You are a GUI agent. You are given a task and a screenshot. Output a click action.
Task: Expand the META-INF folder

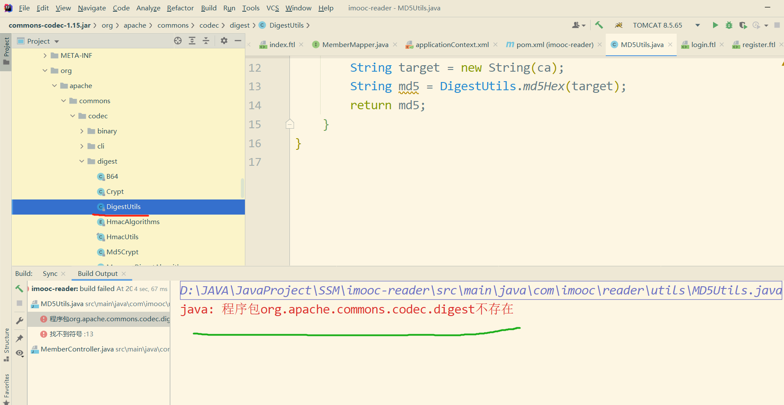pyautogui.click(x=45, y=55)
